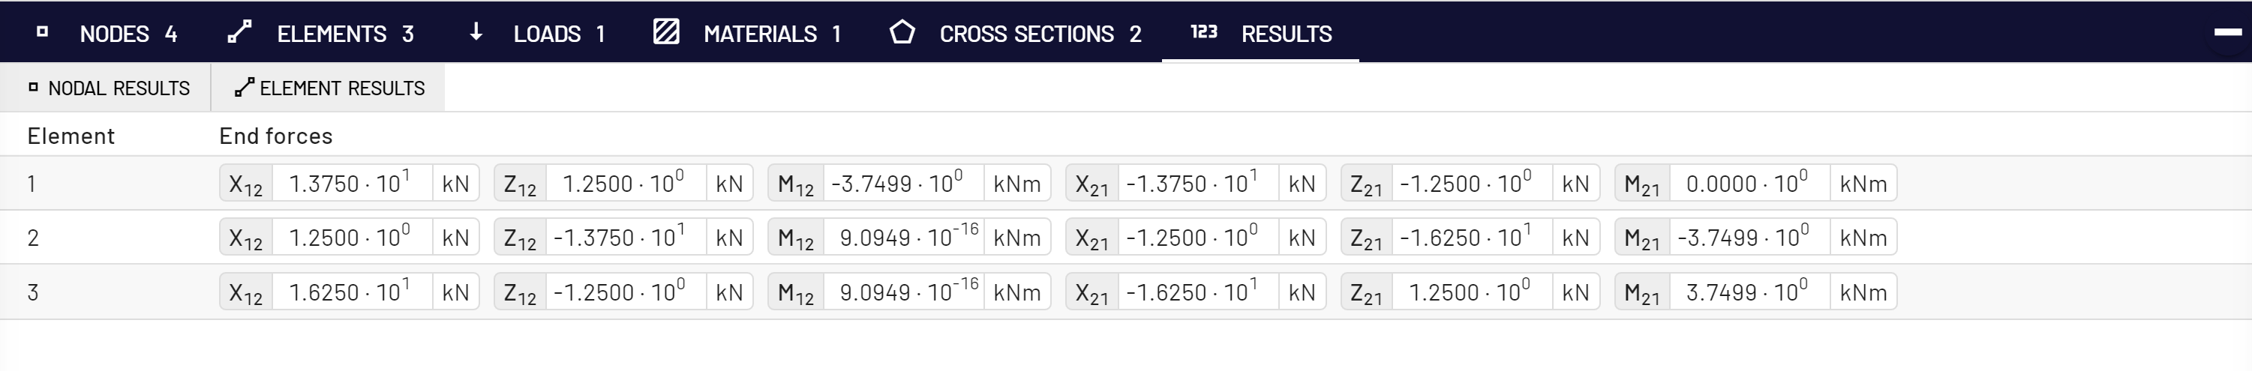Click the Materials hatched-square icon
Image resolution: width=2252 pixels, height=371 pixels.
[x=666, y=32]
